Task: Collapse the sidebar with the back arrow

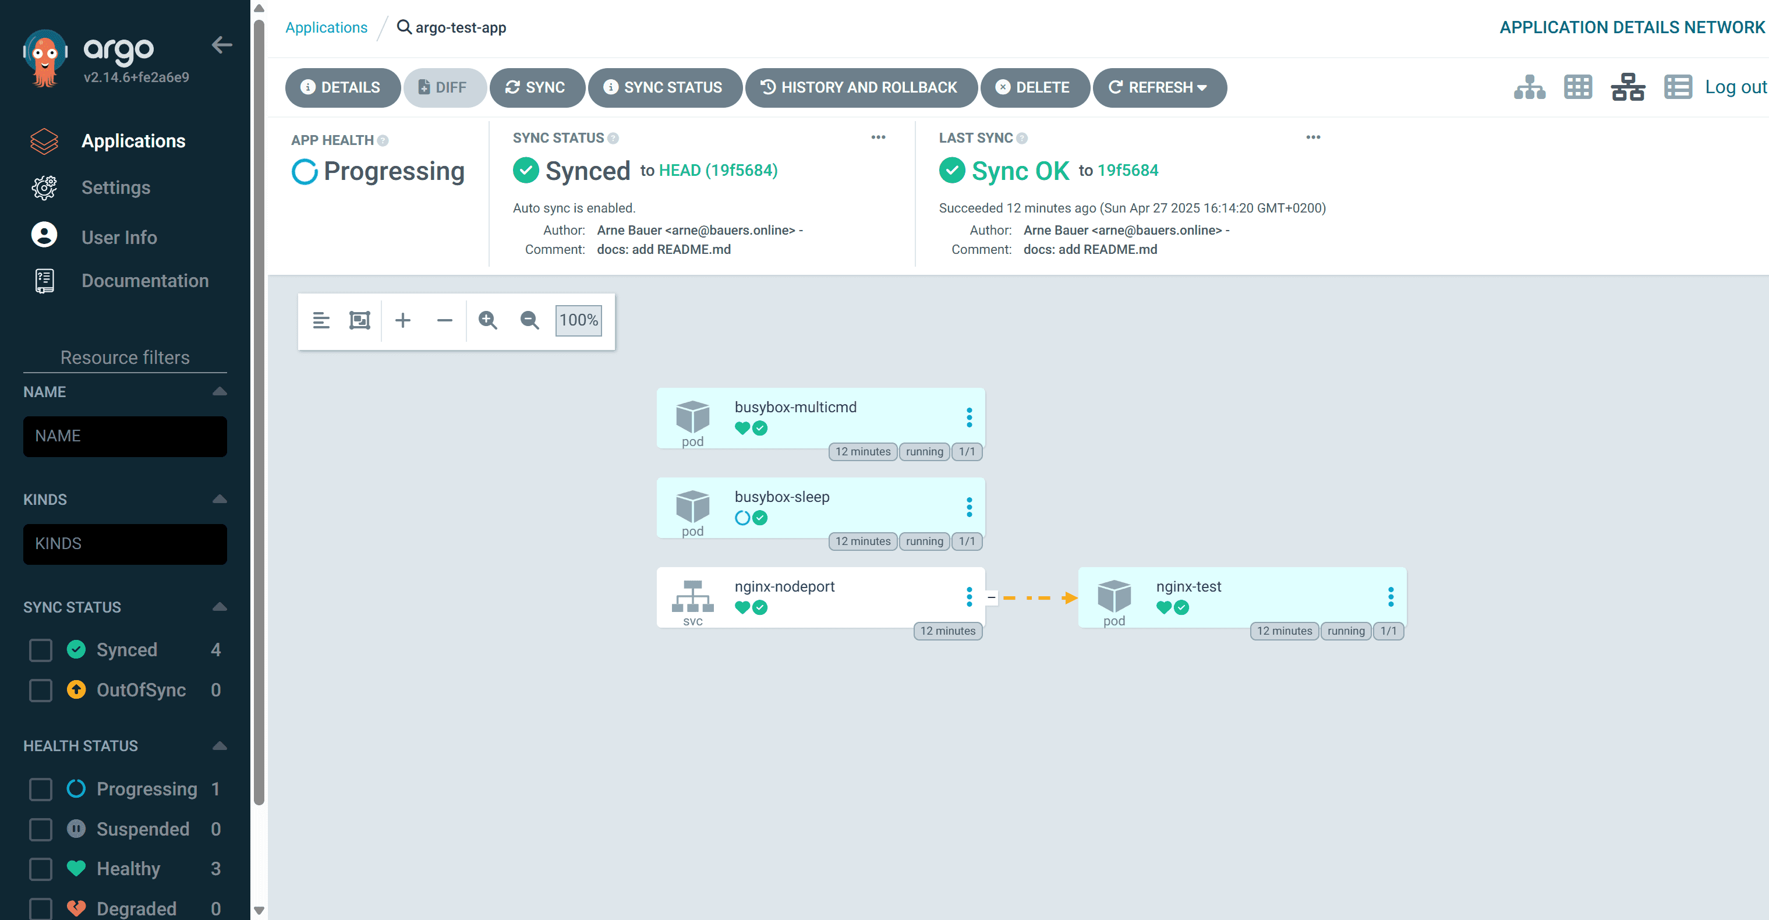Action: pos(222,45)
